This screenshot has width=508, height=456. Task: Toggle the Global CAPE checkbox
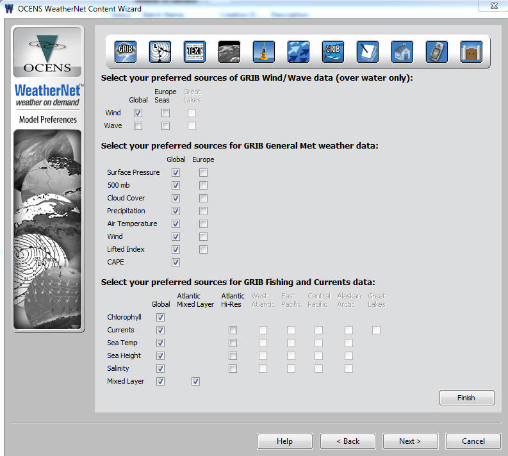point(176,263)
